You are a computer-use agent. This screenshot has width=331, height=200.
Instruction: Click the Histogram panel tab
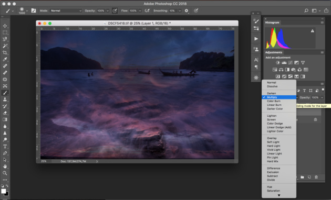[272, 23]
